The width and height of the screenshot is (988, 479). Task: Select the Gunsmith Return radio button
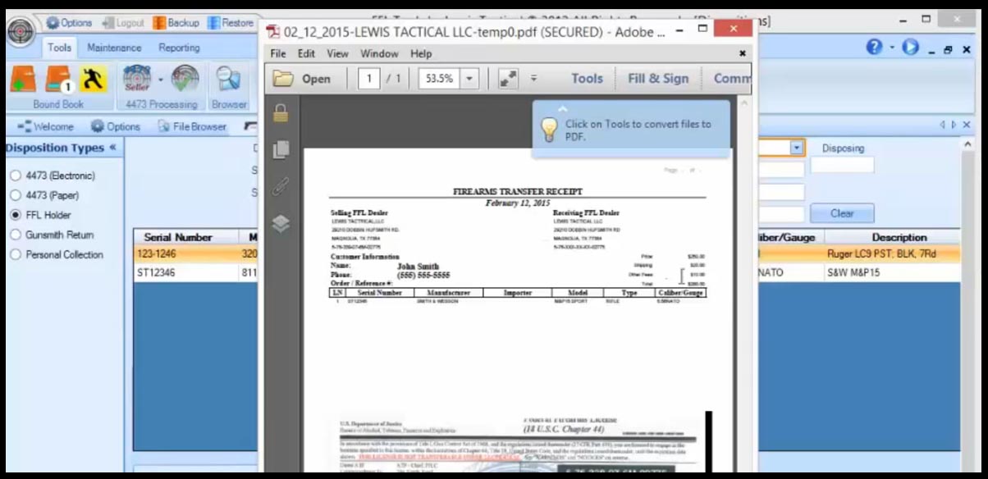pos(16,235)
